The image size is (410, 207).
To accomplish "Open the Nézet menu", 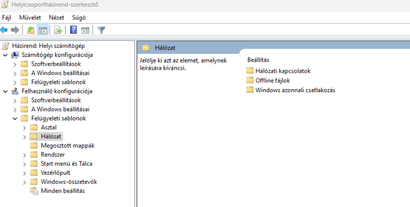I will point(56,17).
